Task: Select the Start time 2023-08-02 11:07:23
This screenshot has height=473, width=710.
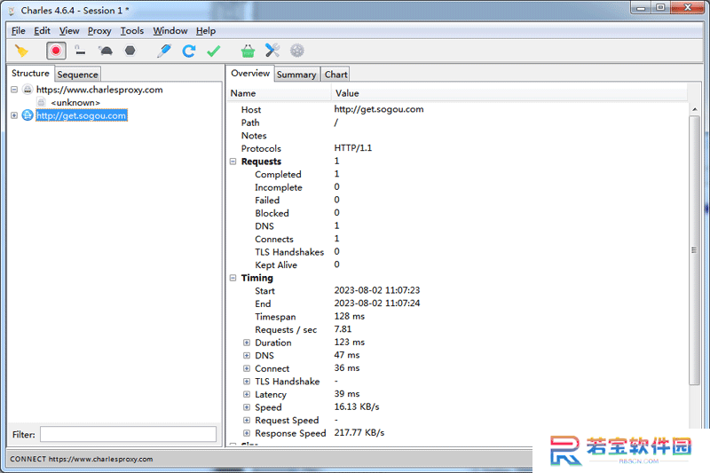Action: [x=377, y=290]
